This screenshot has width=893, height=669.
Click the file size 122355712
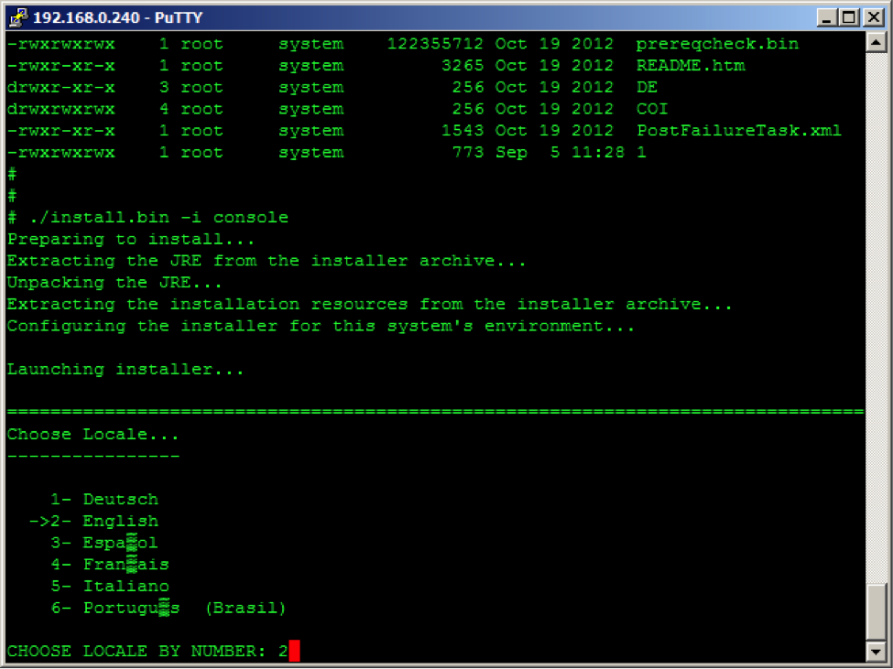435,44
